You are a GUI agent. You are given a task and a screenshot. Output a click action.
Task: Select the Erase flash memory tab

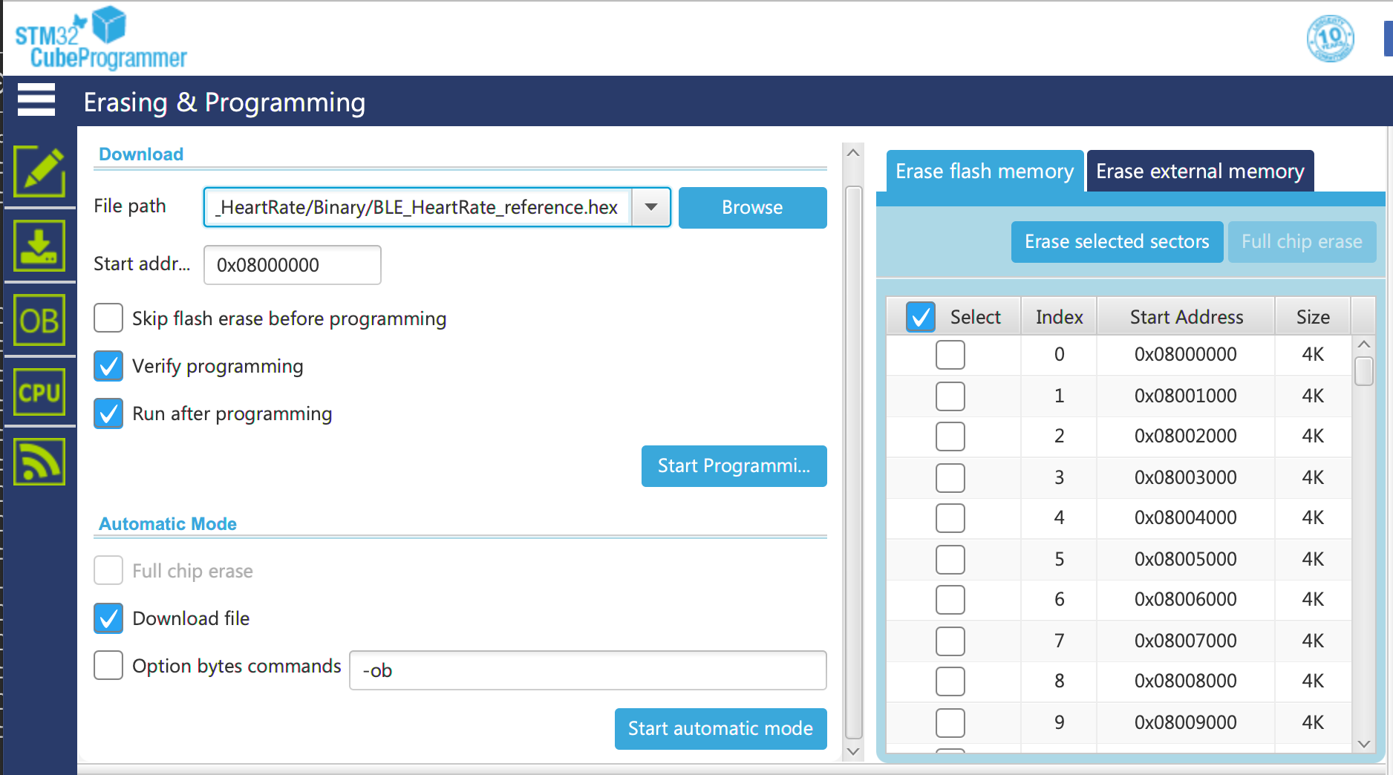tap(984, 171)
